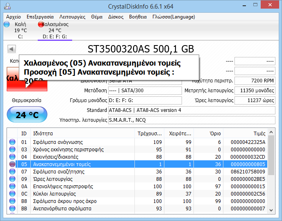Select row Κύκλοι λειτουργίας

point(137,194)
